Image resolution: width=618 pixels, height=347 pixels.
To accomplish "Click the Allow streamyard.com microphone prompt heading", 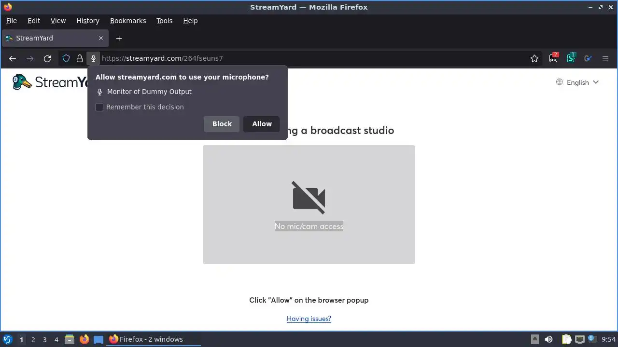I will click(x=182, y=77).
